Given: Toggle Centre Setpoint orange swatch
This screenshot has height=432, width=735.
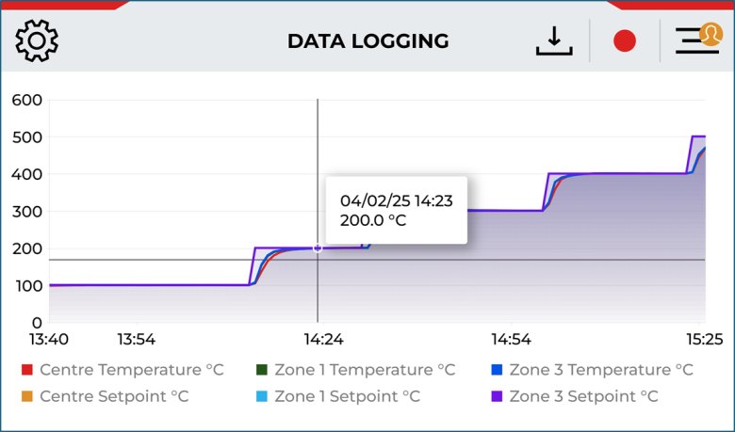Looking at the screenshot, I should [27, 396].
